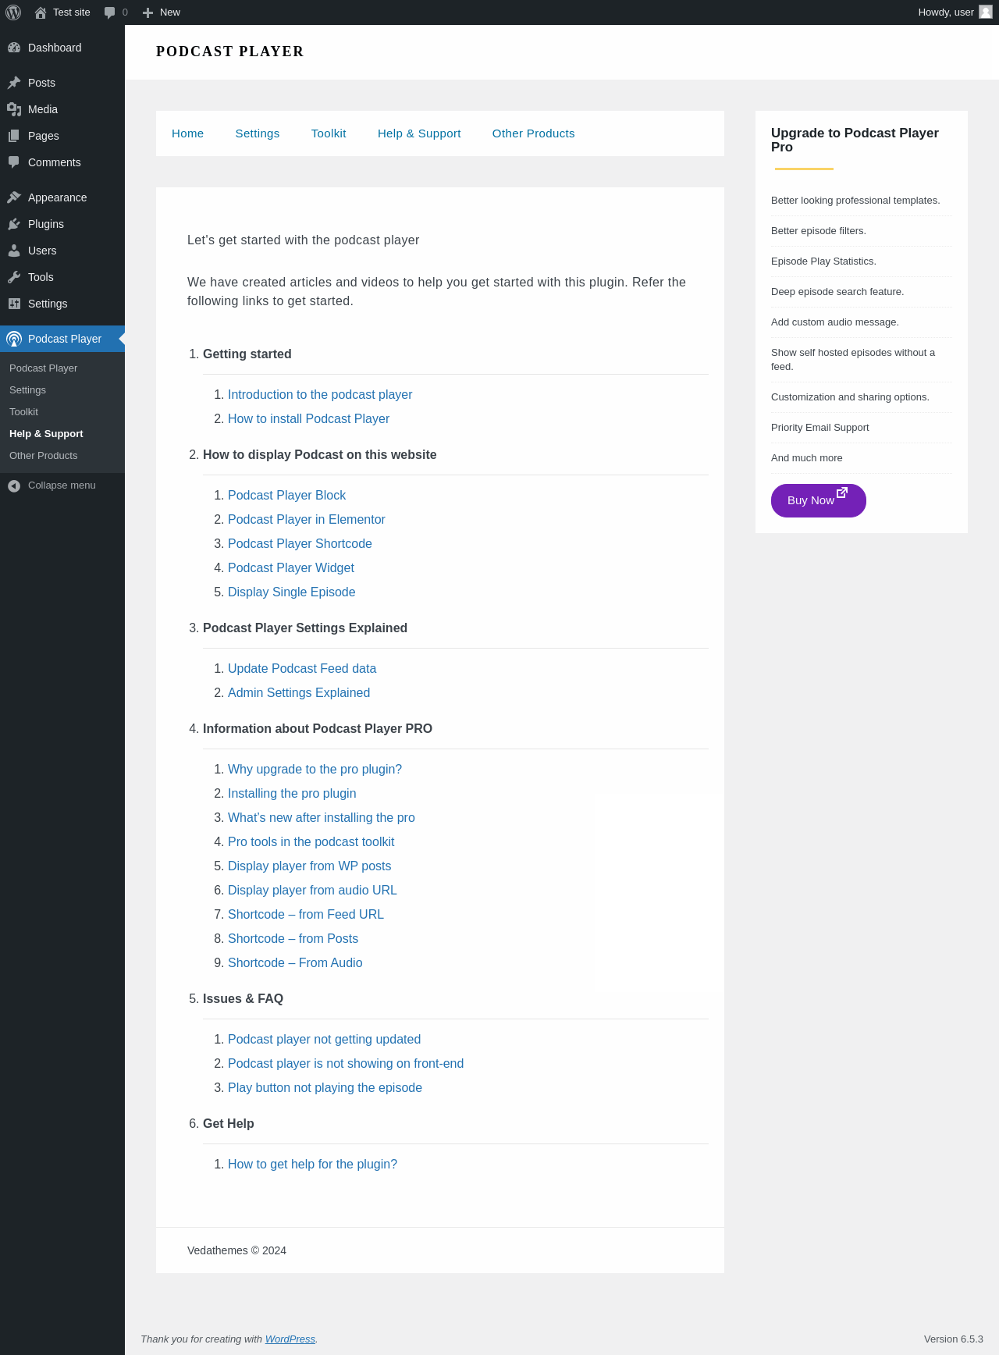Open the Other Products tab
Screen dimensions: 999x1355
pos(533,133)
